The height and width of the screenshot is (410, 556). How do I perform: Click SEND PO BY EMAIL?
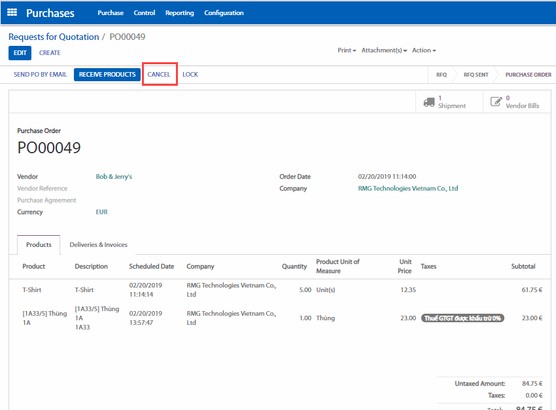click(x=41, y=75)
